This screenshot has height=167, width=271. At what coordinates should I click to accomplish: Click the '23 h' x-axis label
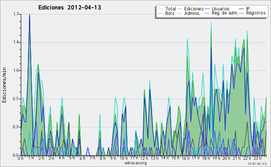[257, 158]
